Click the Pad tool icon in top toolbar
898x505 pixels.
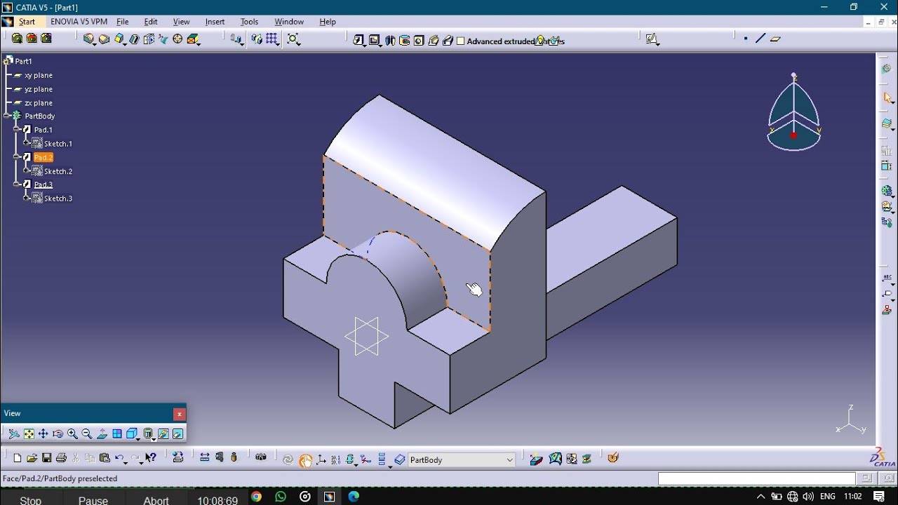(x=358, y=41)
